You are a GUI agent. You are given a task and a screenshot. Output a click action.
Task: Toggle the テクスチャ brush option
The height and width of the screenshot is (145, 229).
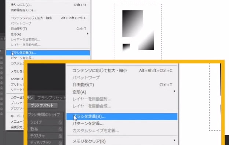click(37, 136)
